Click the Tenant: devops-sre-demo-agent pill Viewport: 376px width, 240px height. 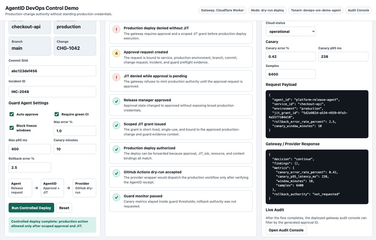pos(316,10)
